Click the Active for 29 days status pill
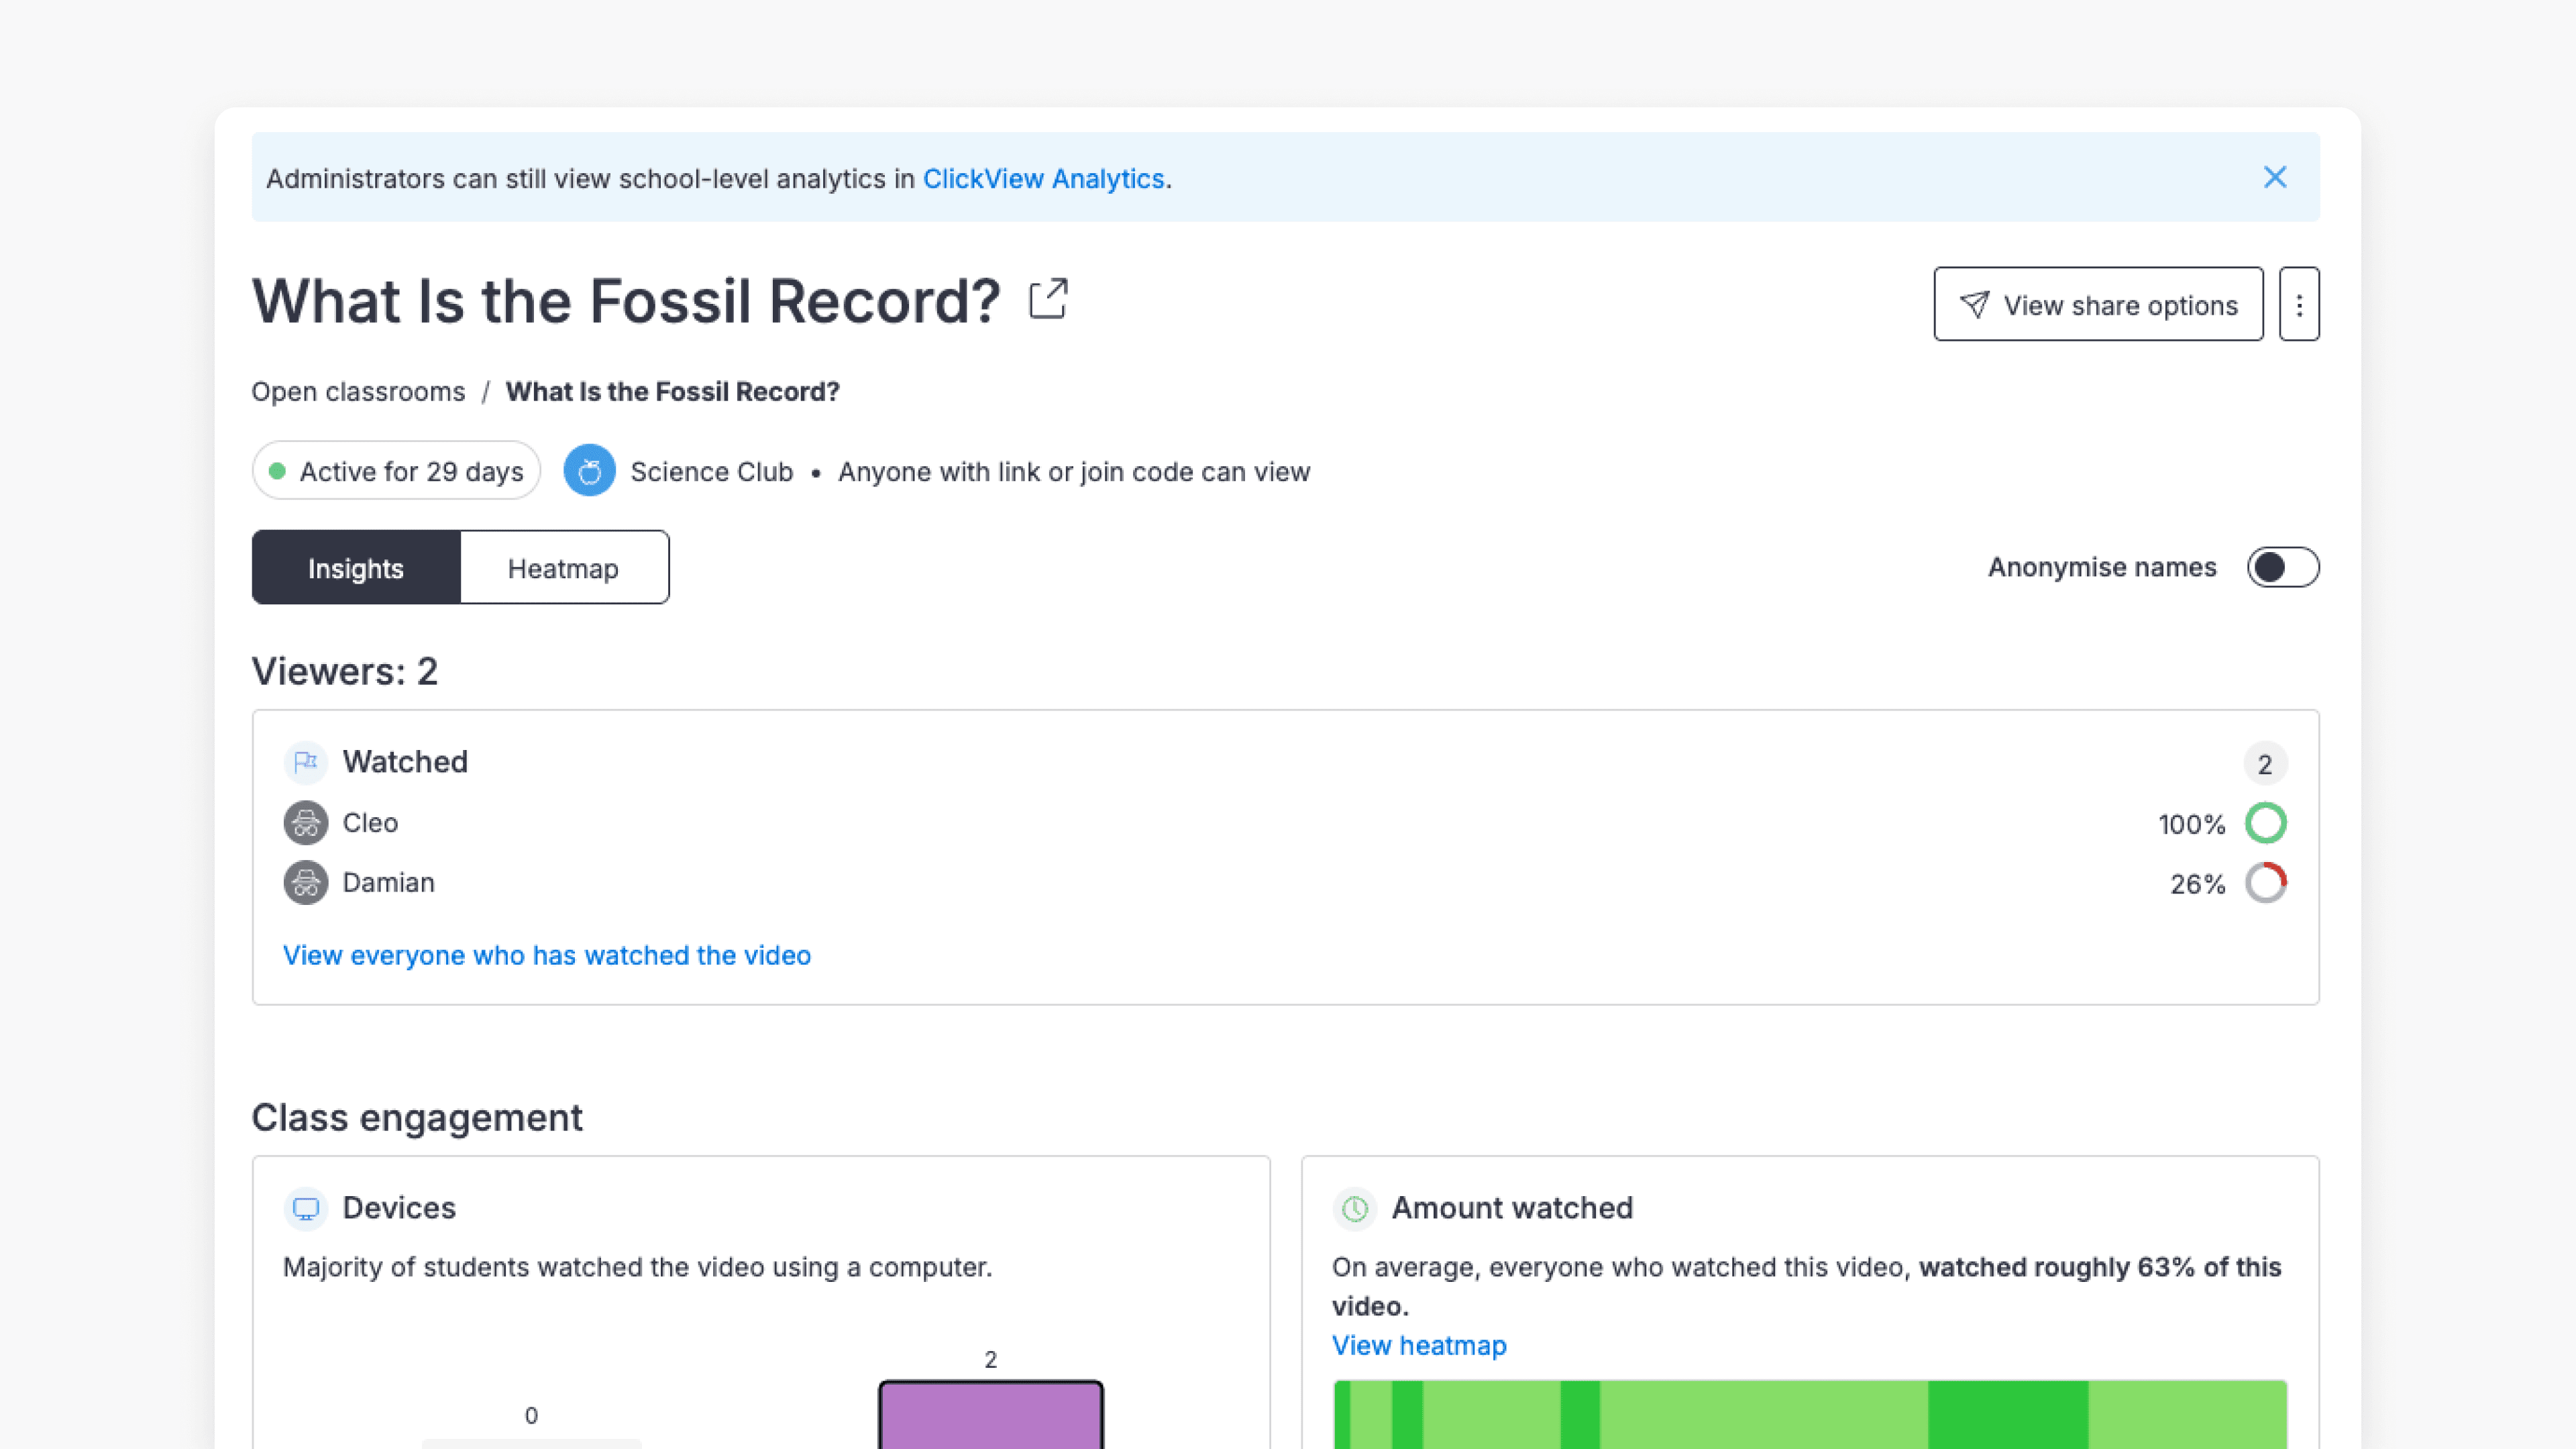This screenshot has height=1449, width=2576. 396,471
